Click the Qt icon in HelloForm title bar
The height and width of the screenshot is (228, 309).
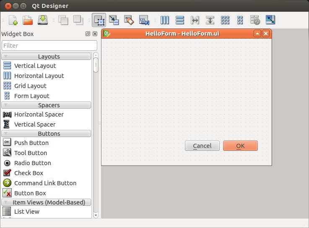point(106,34)
